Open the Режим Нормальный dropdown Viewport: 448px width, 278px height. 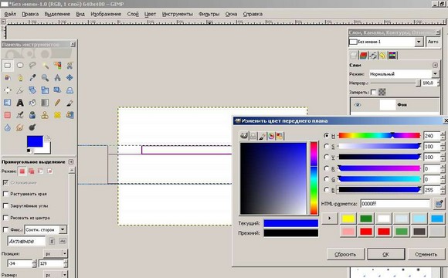pyautogui.click(x=404, y=74)
